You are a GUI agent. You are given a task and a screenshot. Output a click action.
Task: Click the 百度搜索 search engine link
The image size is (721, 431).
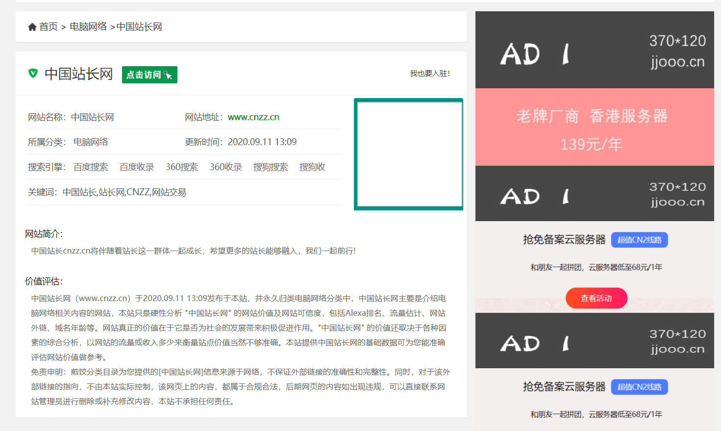pos(91,167)
